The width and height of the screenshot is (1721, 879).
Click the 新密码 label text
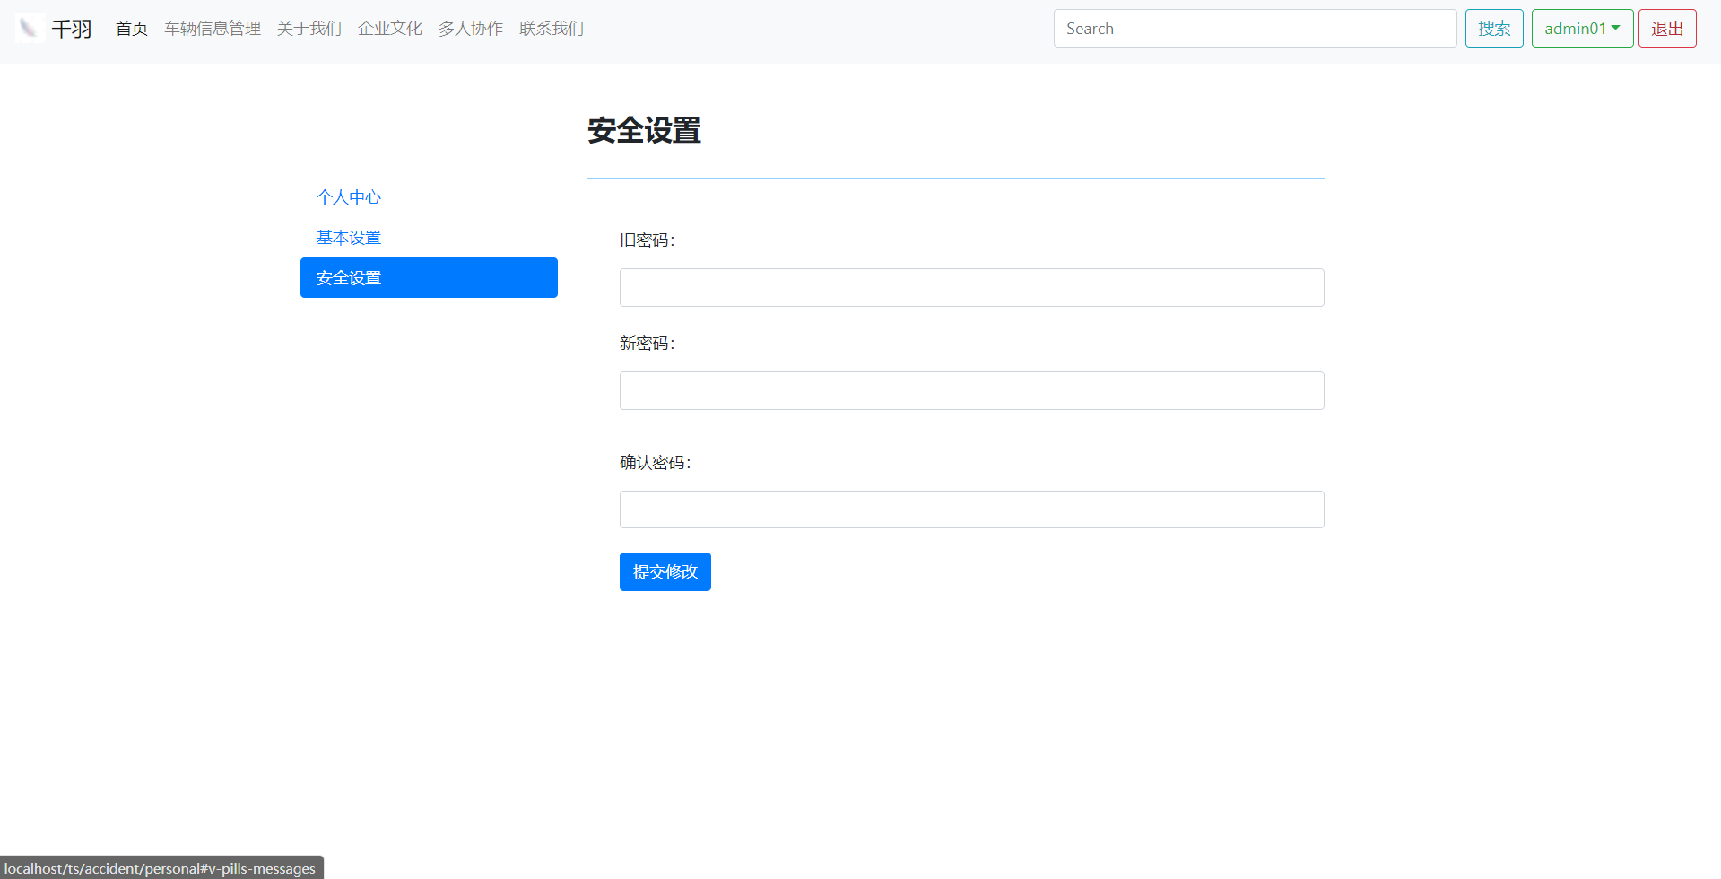pos(648,344)
